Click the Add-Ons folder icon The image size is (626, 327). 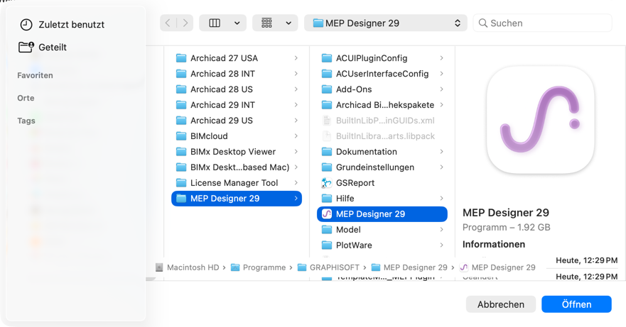(327, 89)
